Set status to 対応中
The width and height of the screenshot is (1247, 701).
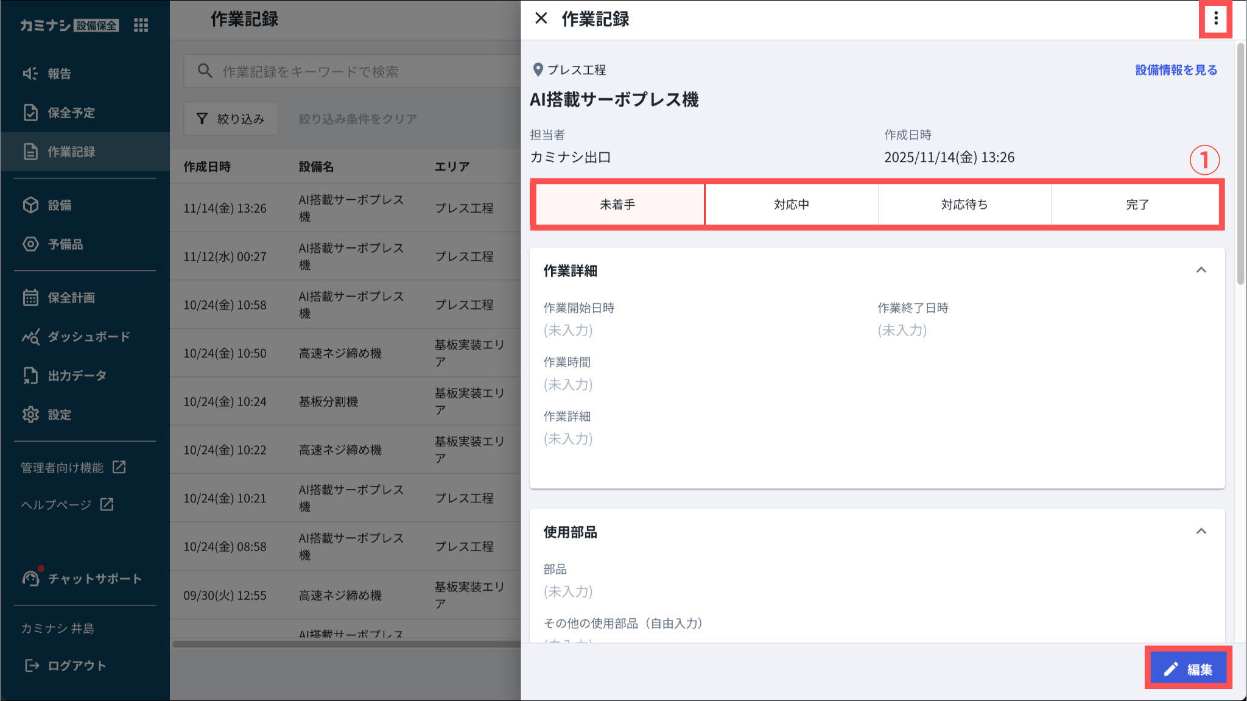click(791, 205)
